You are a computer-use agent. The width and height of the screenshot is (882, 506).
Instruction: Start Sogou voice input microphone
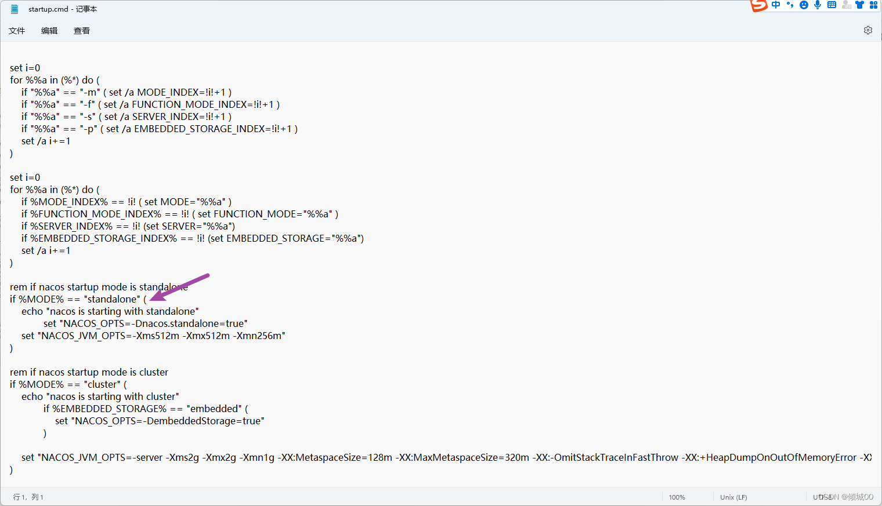coord(818,5)
